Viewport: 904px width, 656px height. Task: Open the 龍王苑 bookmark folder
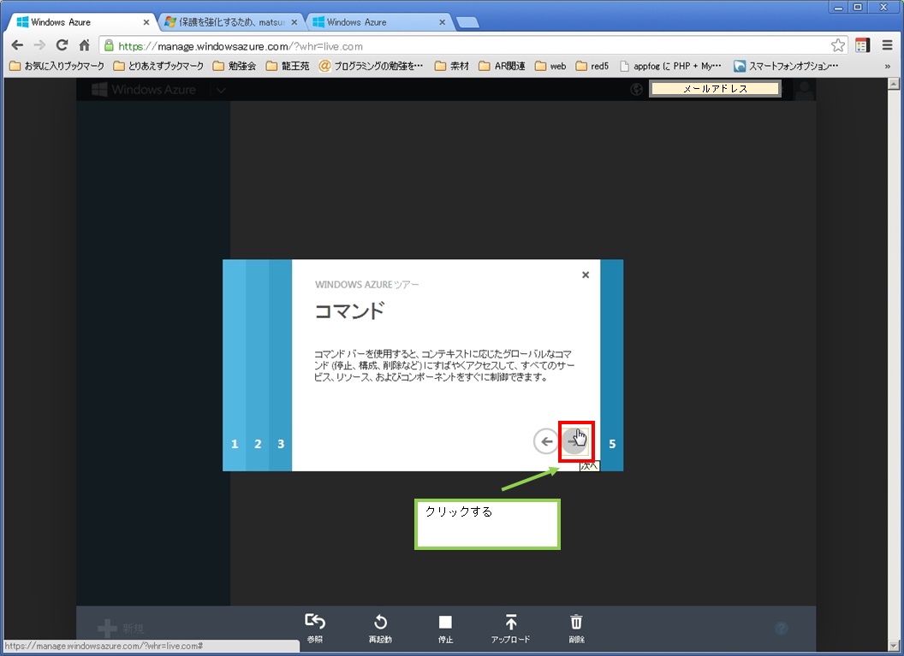point(288,66)
